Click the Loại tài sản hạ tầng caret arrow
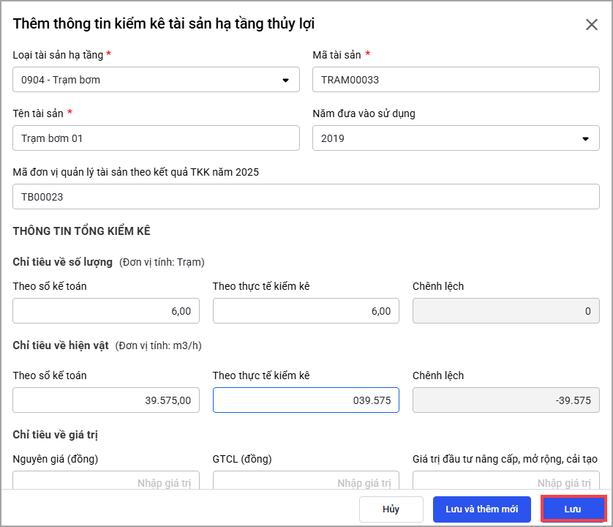The height and width of the screenshot is (527, 613). [x=285, y=81]
